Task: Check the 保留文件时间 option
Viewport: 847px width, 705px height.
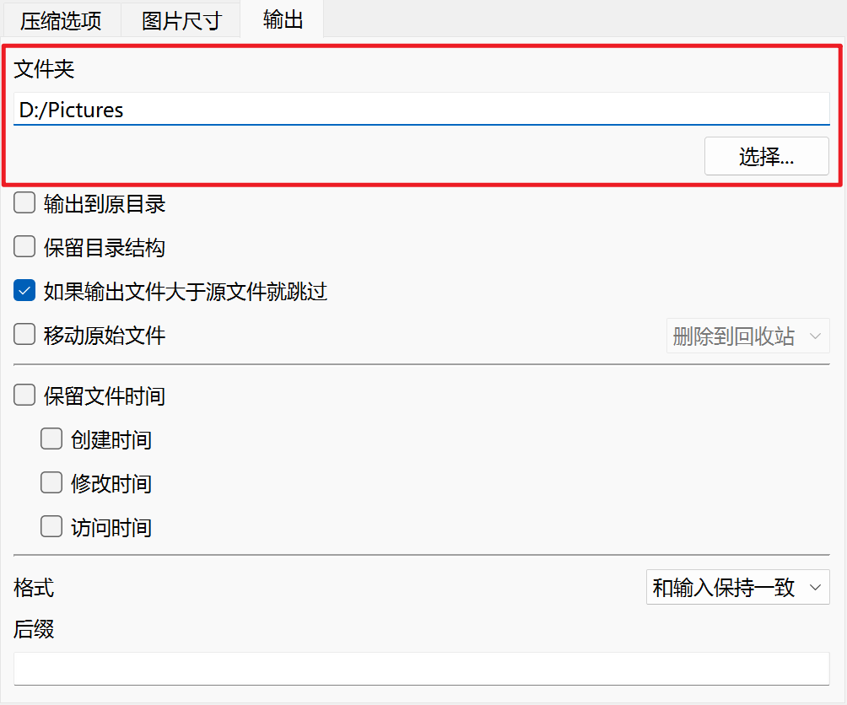Action: click(25, 396)
